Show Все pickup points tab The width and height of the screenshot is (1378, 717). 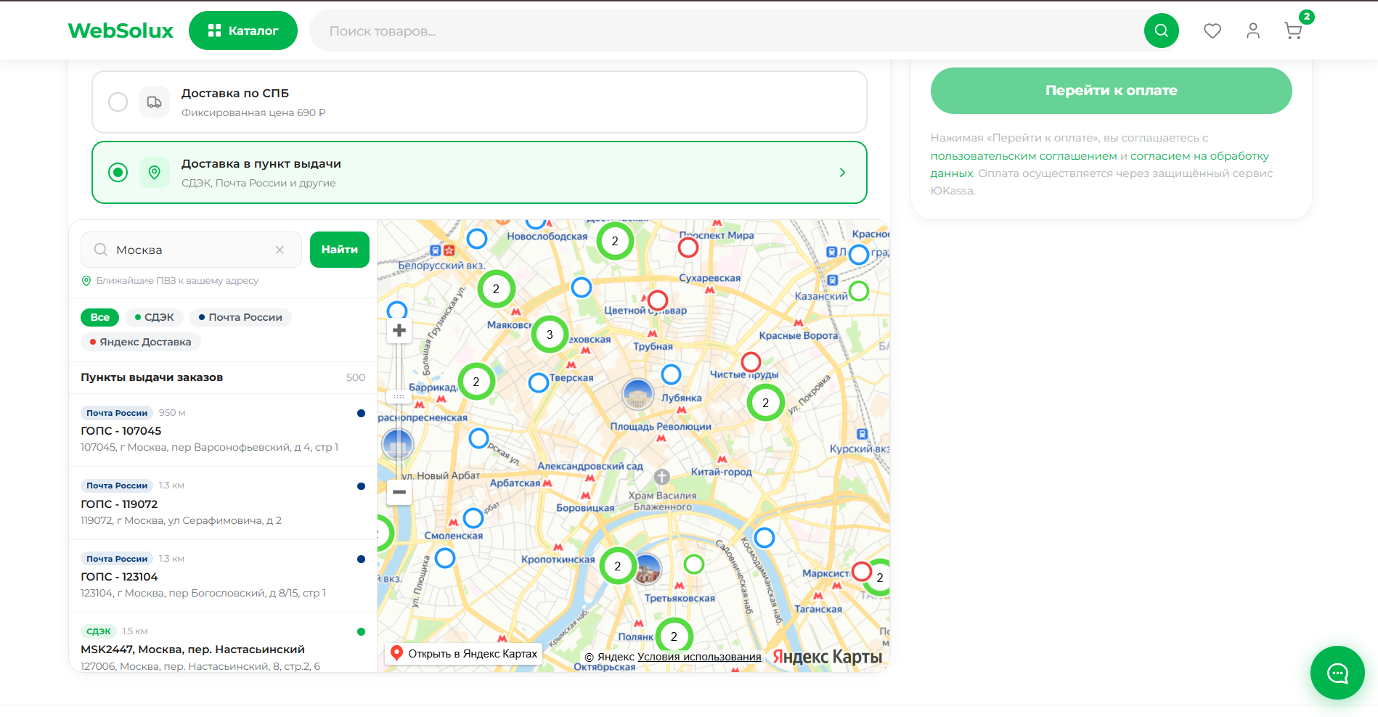[x=100, y=317]
